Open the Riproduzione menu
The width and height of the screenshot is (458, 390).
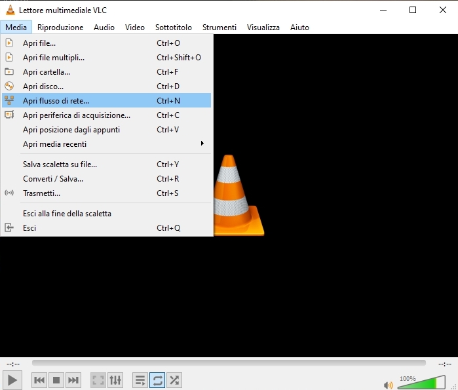[60, 27]
